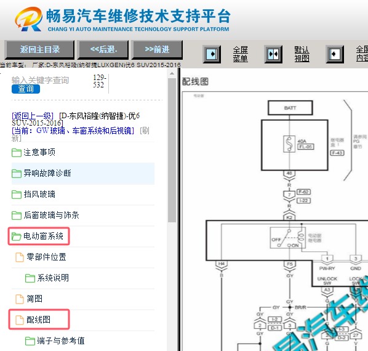Open the 后窗玻璃与饰条 folder

point(51,215)
